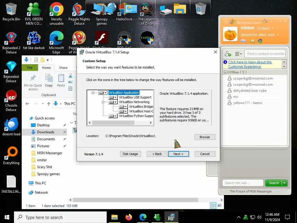The width and height of the screenshot is (297, 223).
Task: Select the Scary Shit folder in navigation pane
Action: point(45,167)
